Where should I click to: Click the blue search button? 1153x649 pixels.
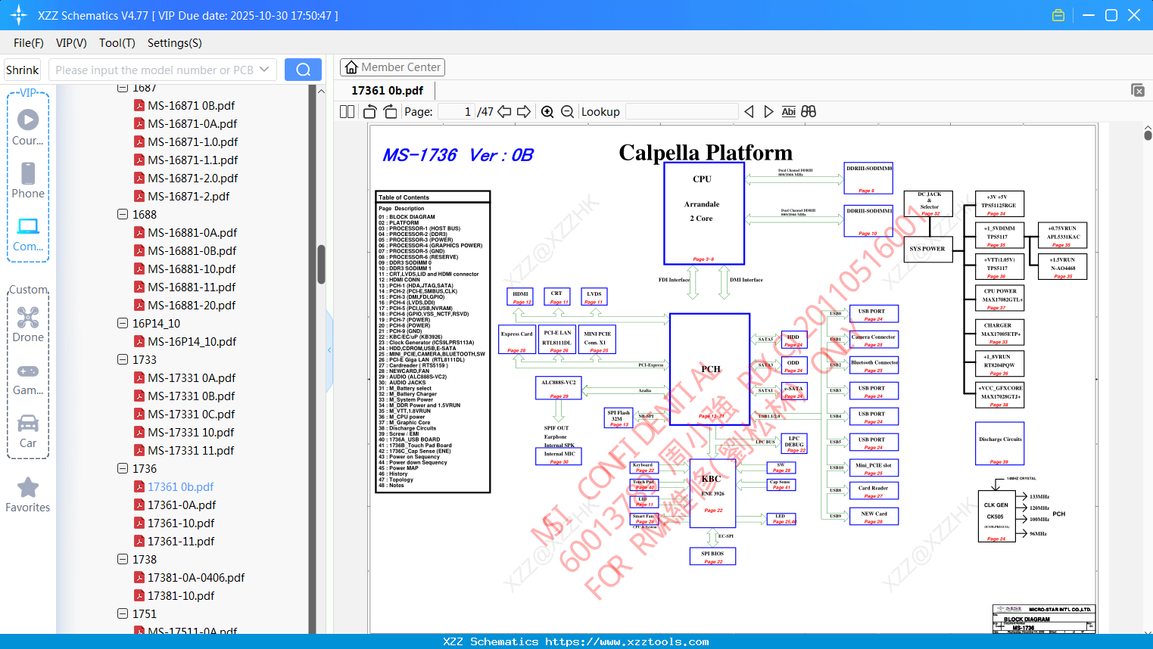click(x=303, y=70)
